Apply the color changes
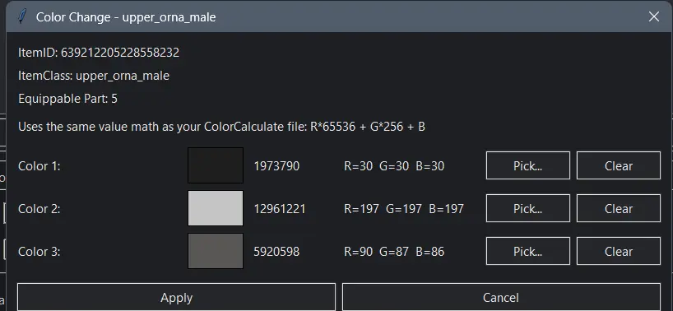This screenshot has height=311, width=673. click(x=176, y=297)
